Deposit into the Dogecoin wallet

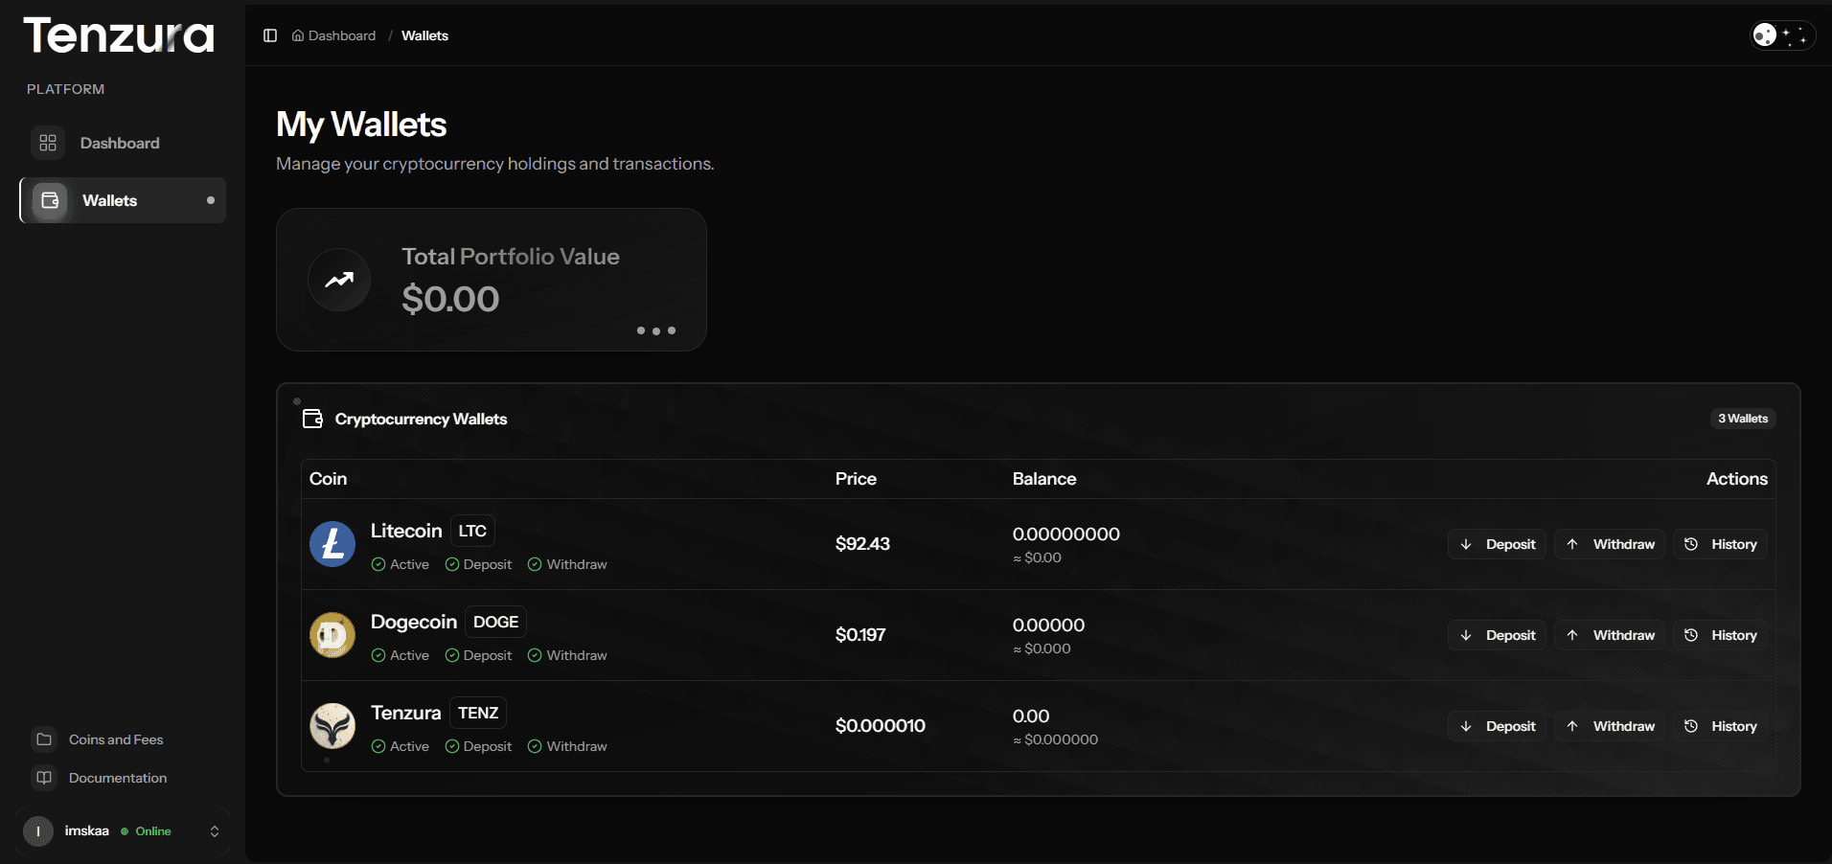pos(1497,635)
